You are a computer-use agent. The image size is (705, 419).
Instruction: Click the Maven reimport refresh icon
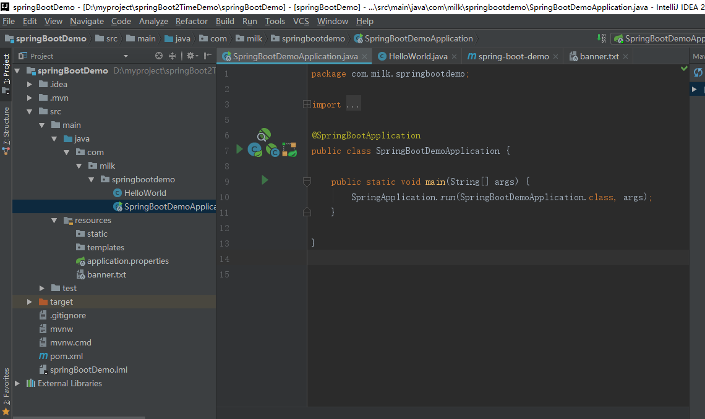click(698, 72)
